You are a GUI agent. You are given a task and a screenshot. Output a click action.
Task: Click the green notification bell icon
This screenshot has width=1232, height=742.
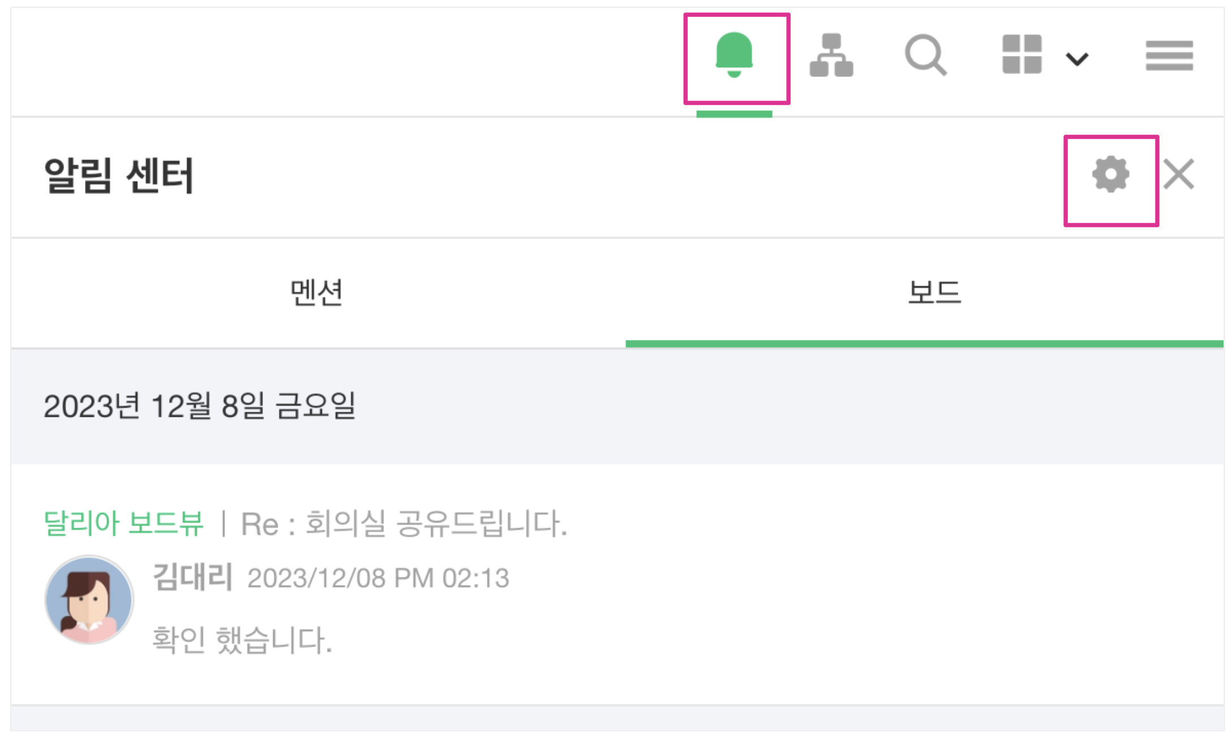tap(734, 55)
